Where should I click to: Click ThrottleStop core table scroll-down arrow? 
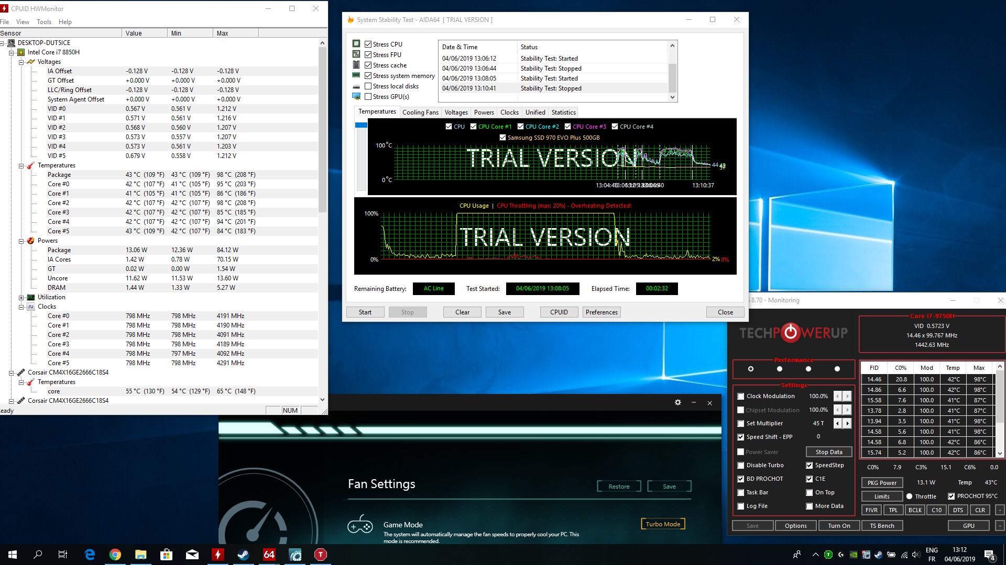click(1000, 454)
